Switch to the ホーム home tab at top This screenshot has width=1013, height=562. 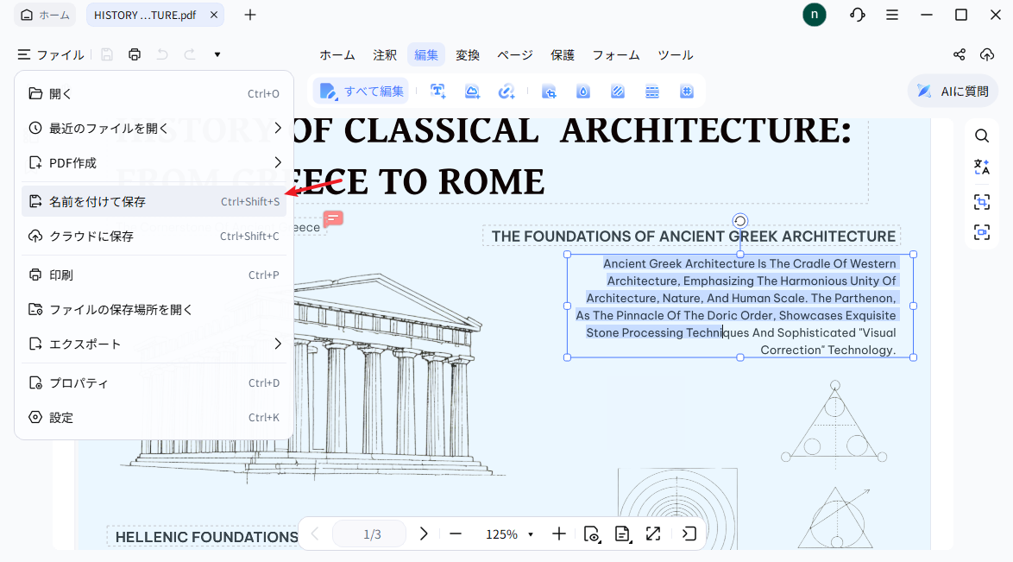pyautogui.click(x=45, y=15)
